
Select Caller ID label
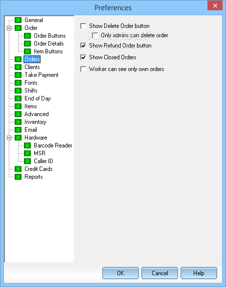coord(44,161)
